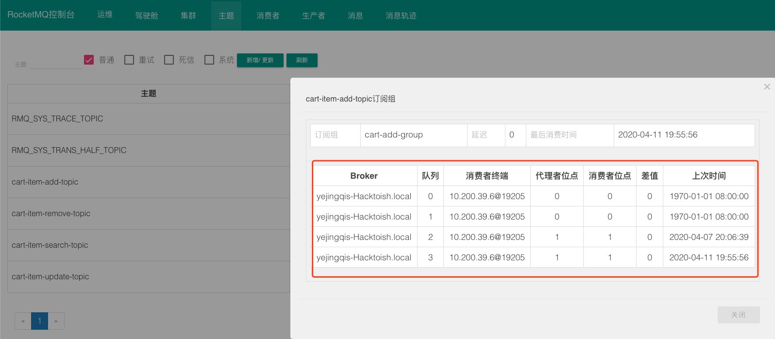Close the subscription group dialog with X

click(767, 86)
